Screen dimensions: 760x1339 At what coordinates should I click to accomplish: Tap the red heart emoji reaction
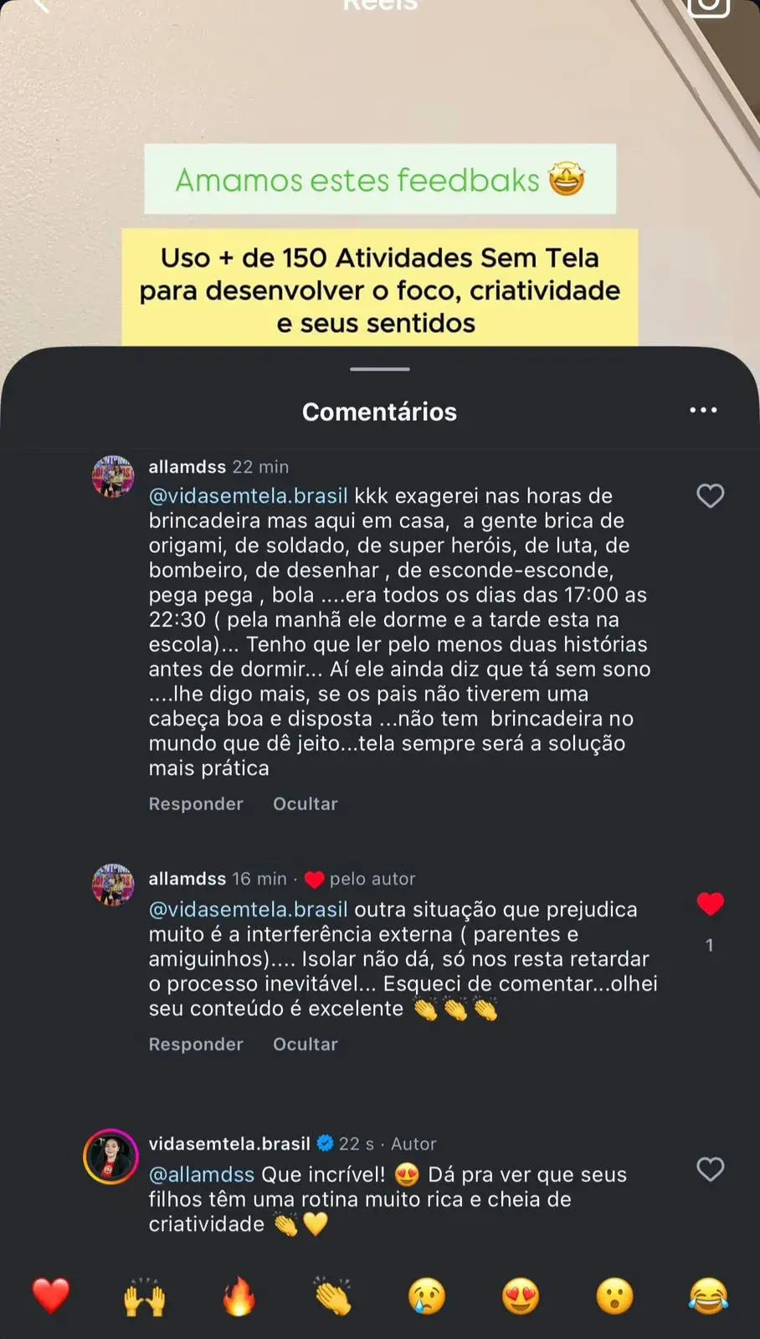coord(51,1296)
